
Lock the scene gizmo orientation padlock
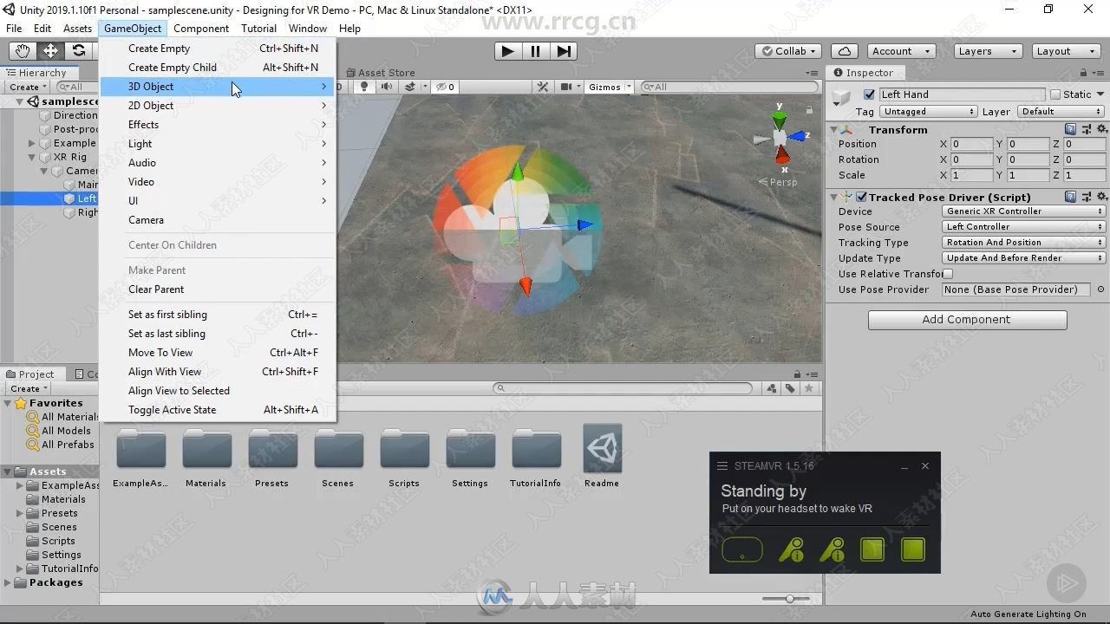pyautogui.click(x=809, y=110)
